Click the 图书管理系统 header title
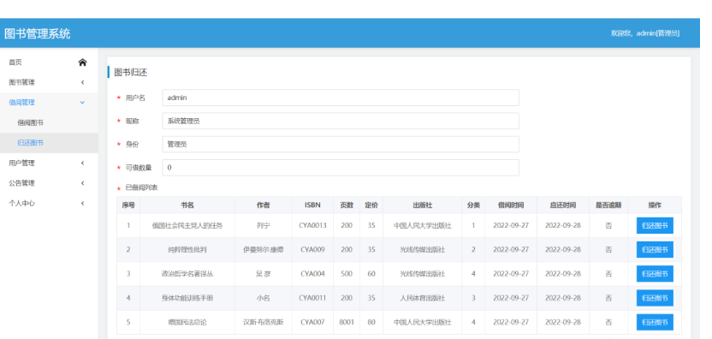The height and width of the screenshot is (339, 712). 38,33
